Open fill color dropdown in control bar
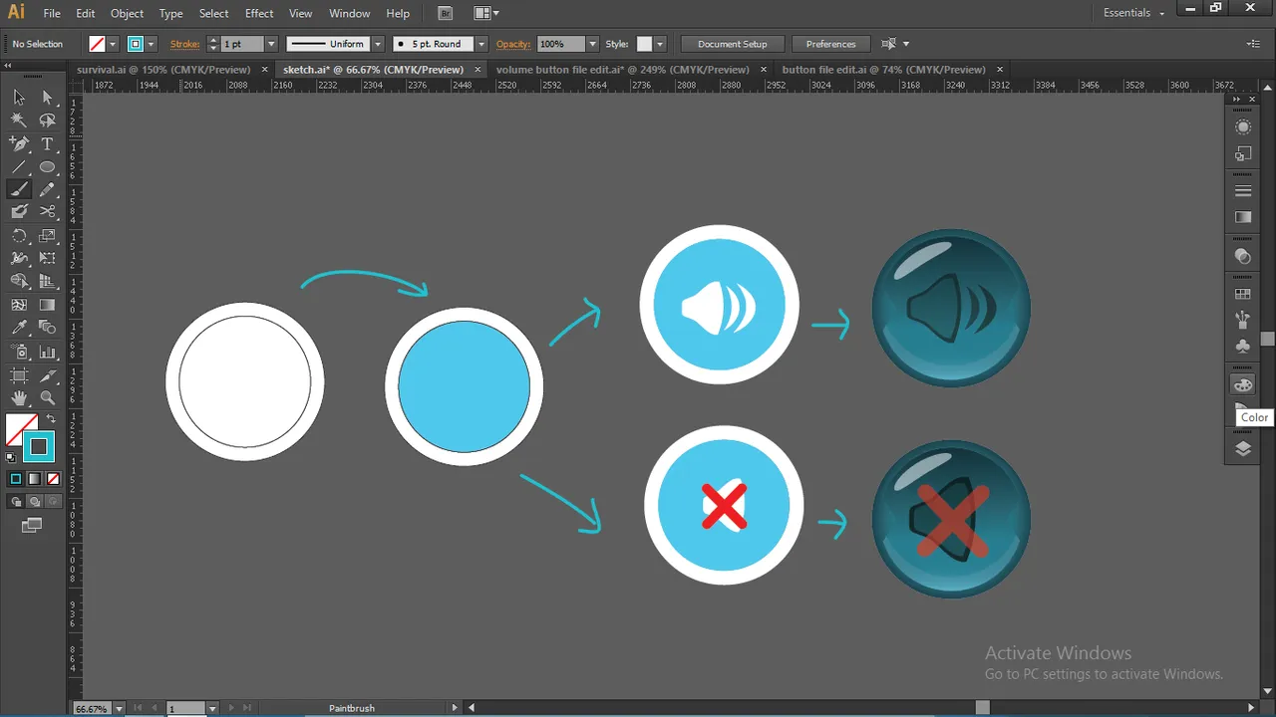Screen dimensions: 1276x717 tap(113, 44)
